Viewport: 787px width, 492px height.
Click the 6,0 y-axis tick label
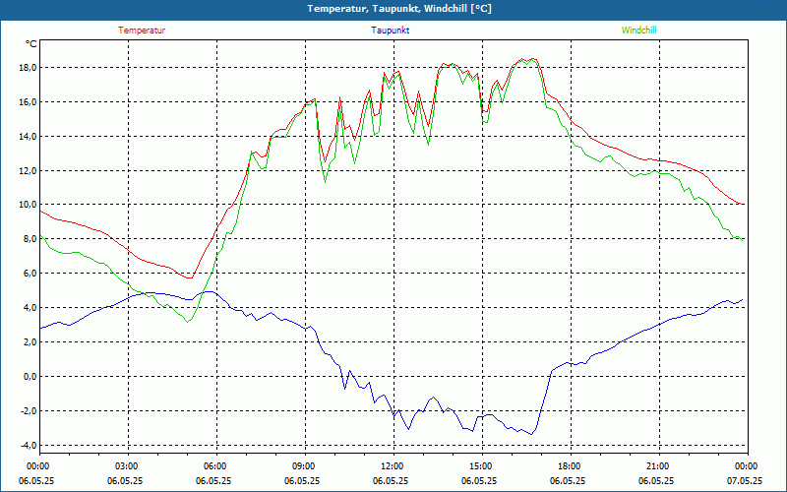coord(30,274)
